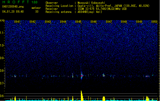Click the 0.8 kHz axis label

coord(2,71)
